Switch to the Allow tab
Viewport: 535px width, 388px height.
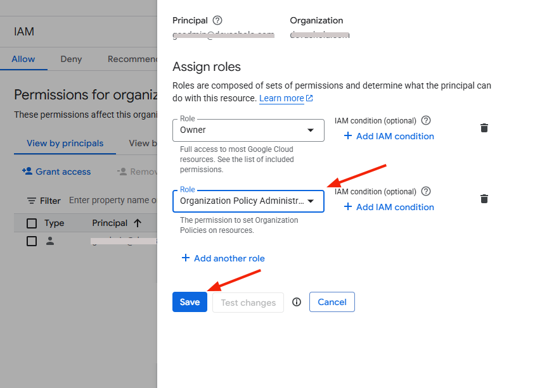pyautogui.click(x=23, y=59)
